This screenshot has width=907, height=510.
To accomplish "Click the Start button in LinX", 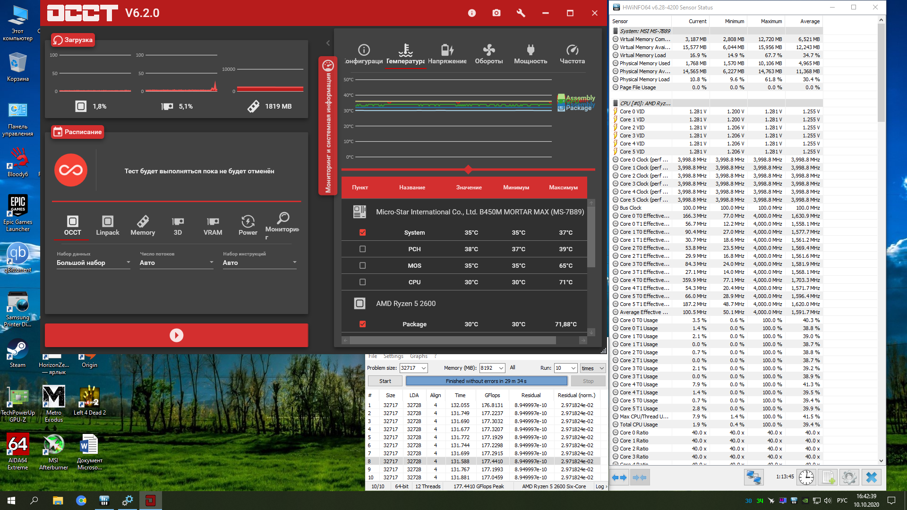I will (385, 381).
